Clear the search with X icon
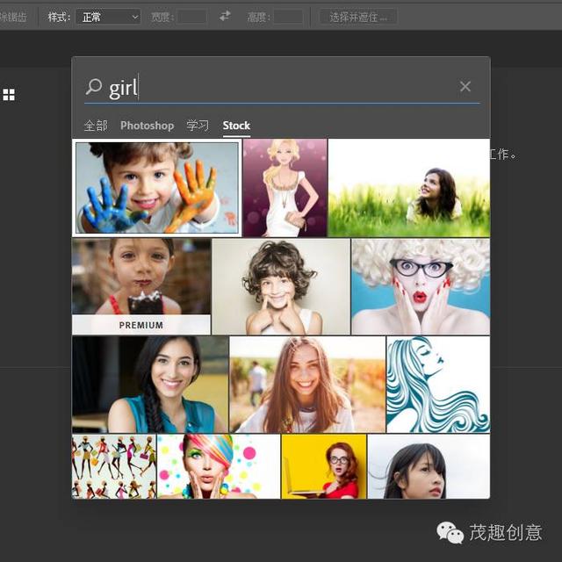The height and width of the screenshot is (562, 562). coord(465,86)
